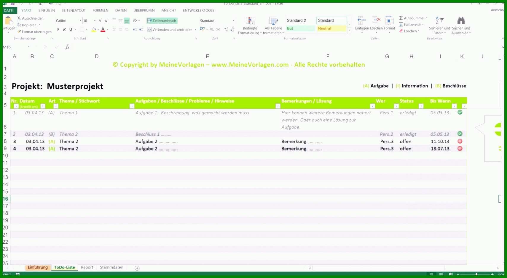507x278 pixels.
Task: Click the Italic (K) formatting icon
Action: click(x=64, y=30)
